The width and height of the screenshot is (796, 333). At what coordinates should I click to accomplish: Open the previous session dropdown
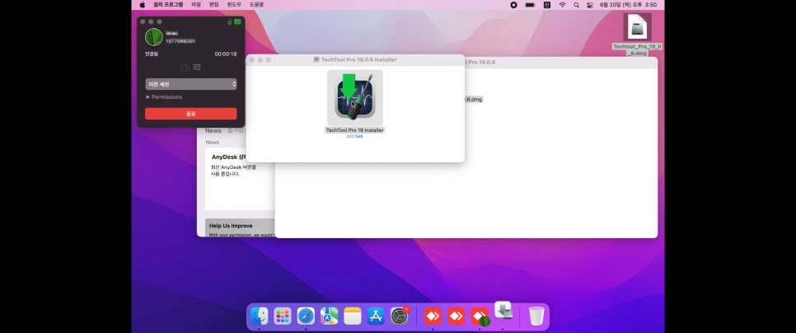pos(191,84)
